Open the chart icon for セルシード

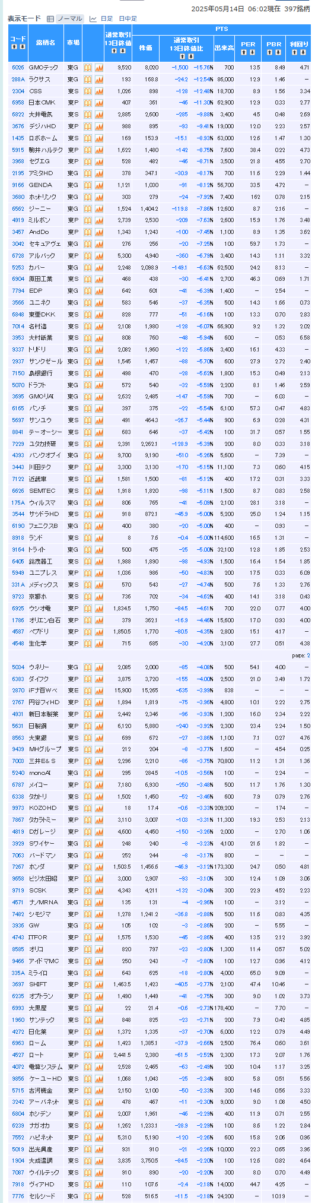[99, 1196]
